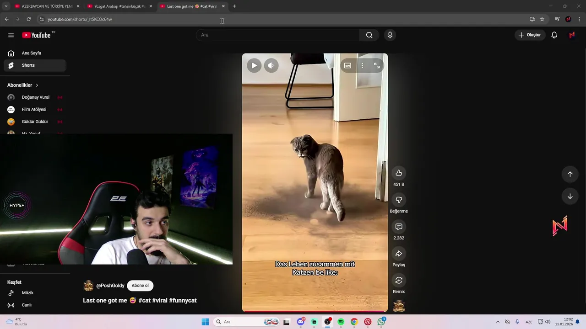Show hidden system tray icons
586x329 pixels.
coord(498,322)
